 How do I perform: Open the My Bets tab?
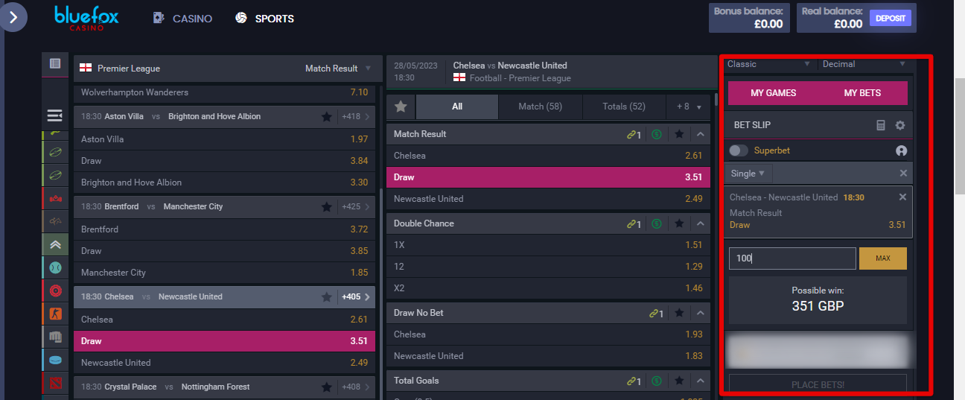862,93
